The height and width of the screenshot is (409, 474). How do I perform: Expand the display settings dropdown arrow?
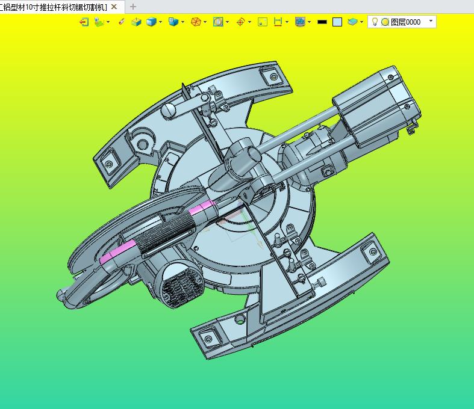click(x=309, y=22)
